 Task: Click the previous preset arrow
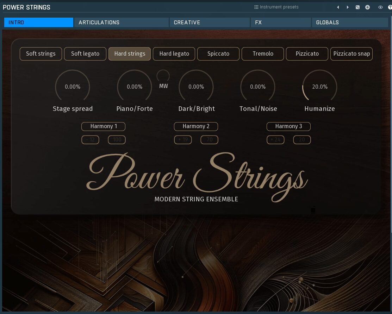[338, 7]
